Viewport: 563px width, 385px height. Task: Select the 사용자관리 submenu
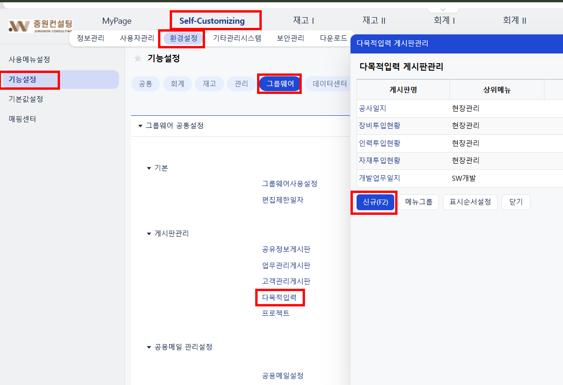(x=137, y=38)
